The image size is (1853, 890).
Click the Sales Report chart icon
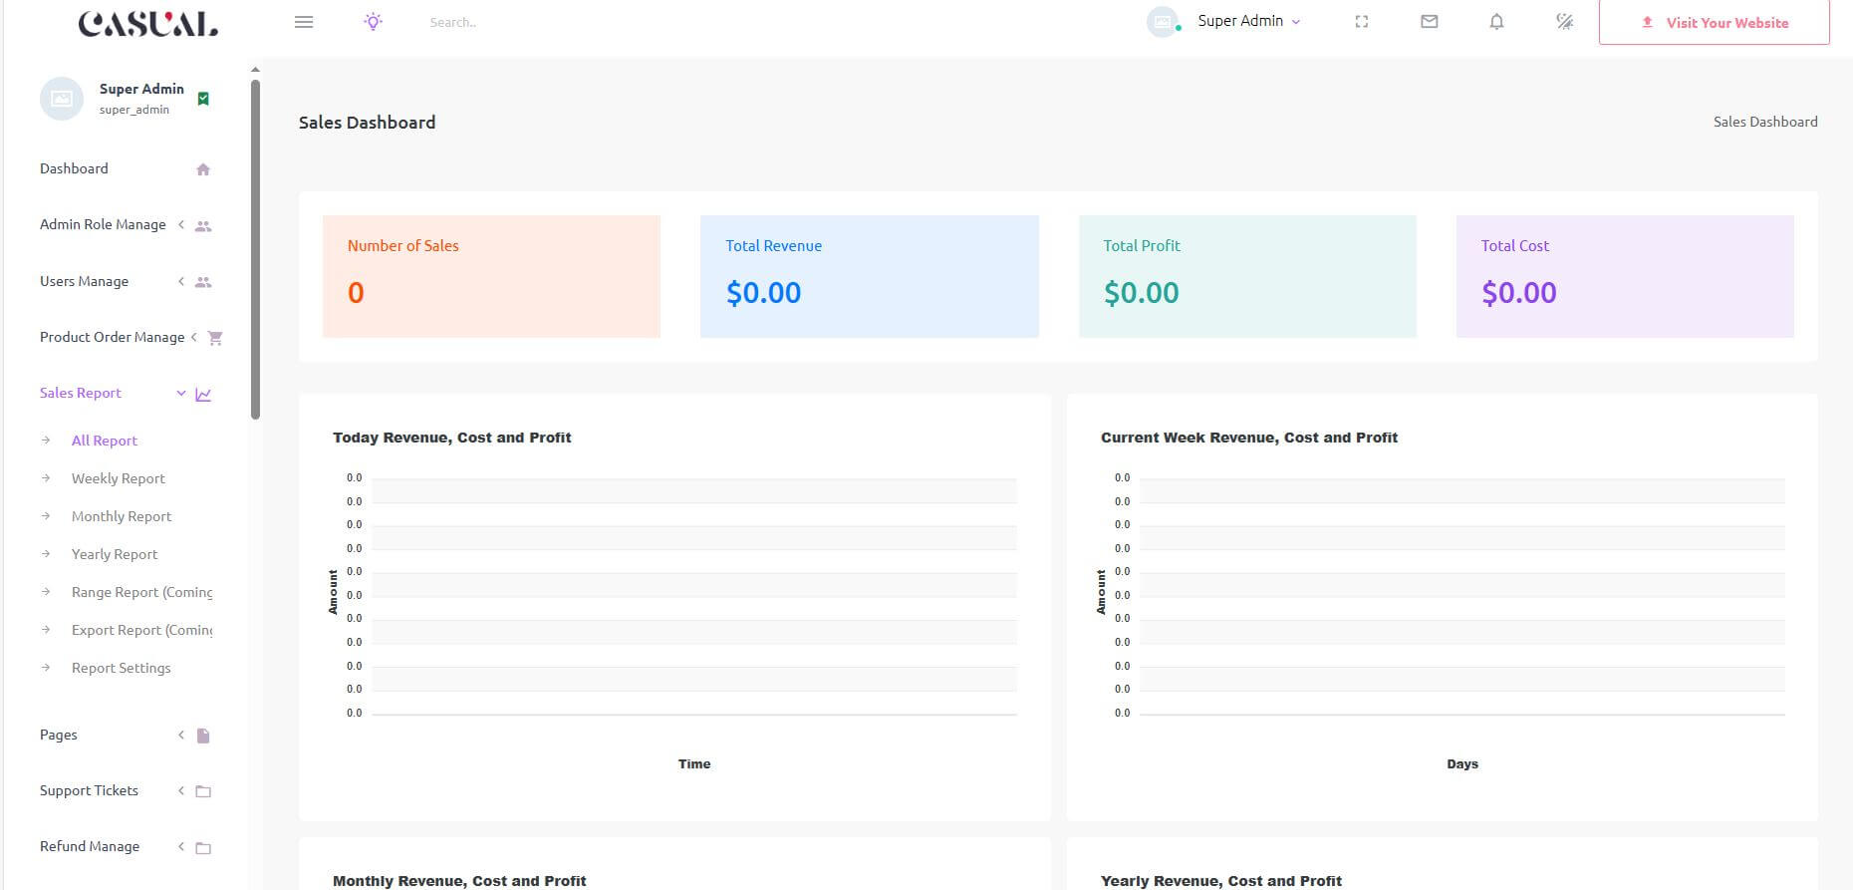click(x=203, y=395)
